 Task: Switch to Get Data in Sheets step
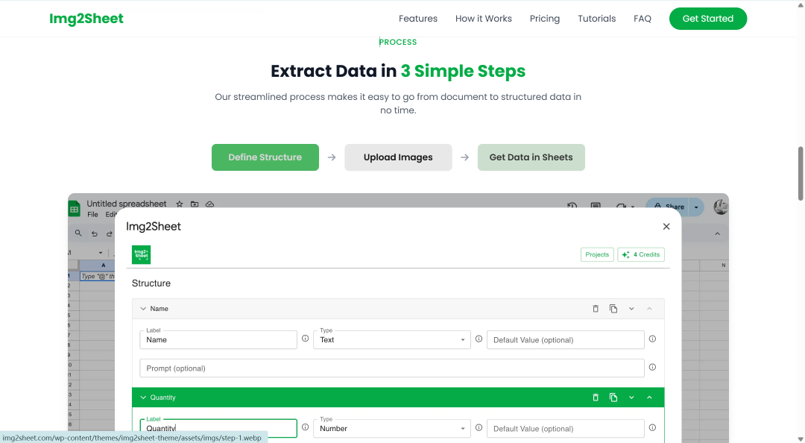coord(531,157)
